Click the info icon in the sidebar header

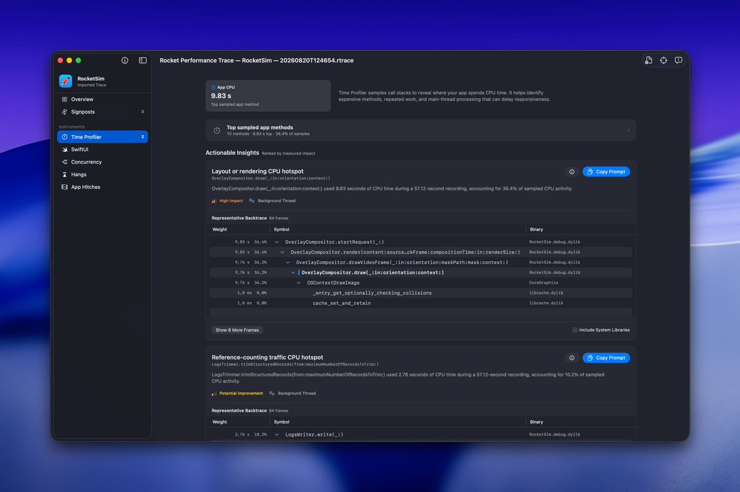coord(125,60)
